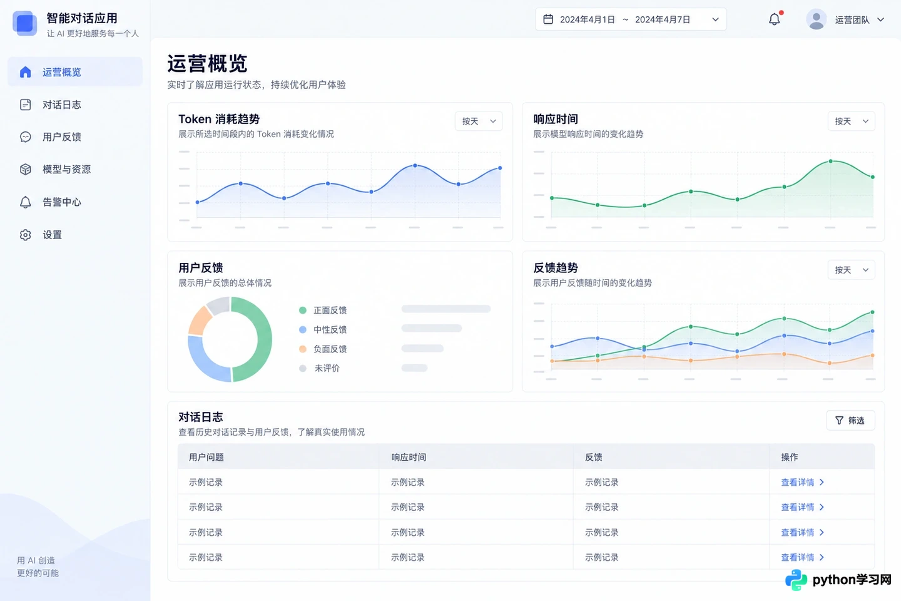The image size is (901, 601).
Task: Select 运营概览 in the sidebar
Action: coord(75,72)
